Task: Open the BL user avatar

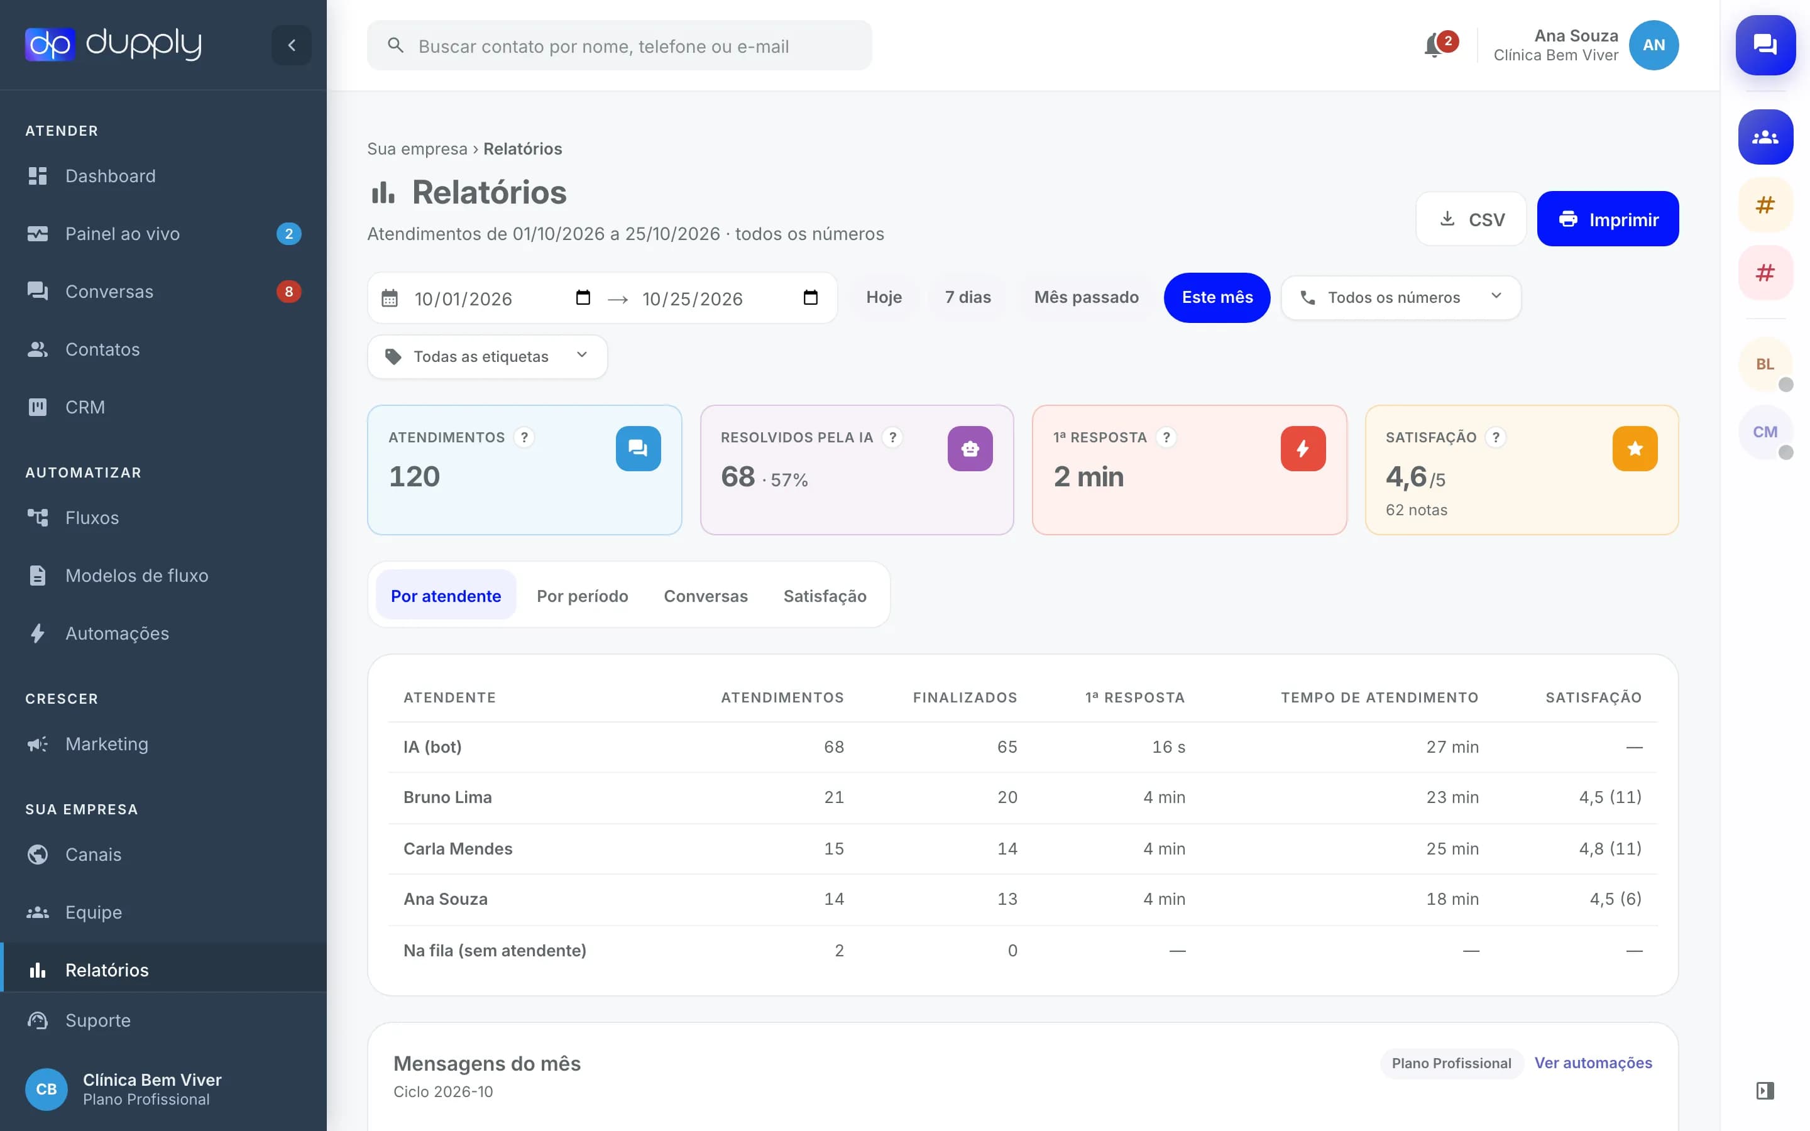Action: click(1765, 364)
